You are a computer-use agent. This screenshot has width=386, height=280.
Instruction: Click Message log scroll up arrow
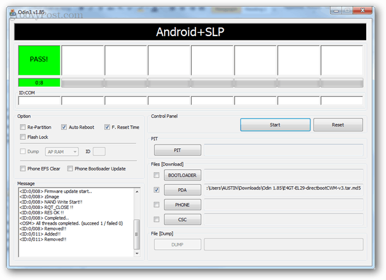137,191
